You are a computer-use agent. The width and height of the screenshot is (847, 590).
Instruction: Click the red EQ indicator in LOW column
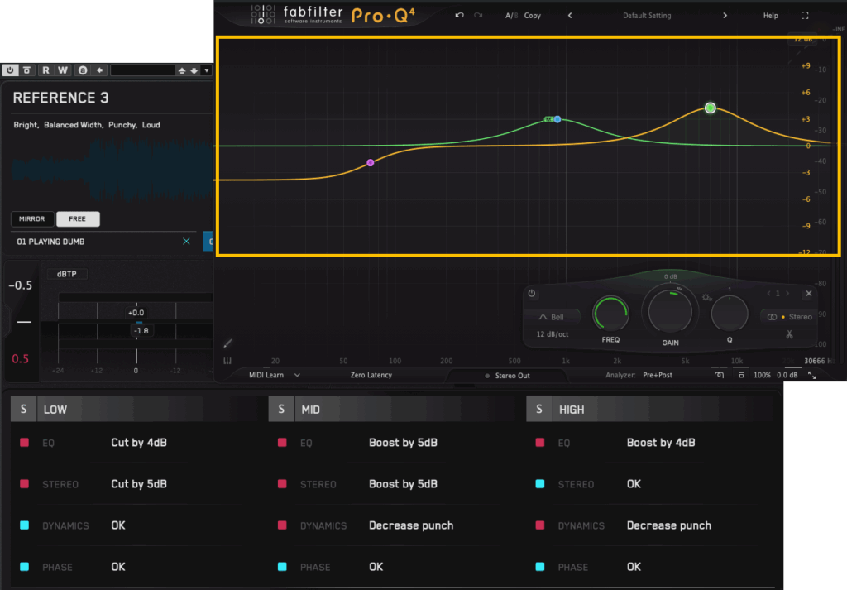click(x=24, y=443)
